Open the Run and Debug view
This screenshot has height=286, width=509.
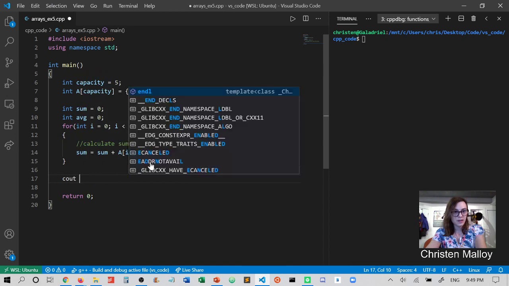[x=10, y=83]
